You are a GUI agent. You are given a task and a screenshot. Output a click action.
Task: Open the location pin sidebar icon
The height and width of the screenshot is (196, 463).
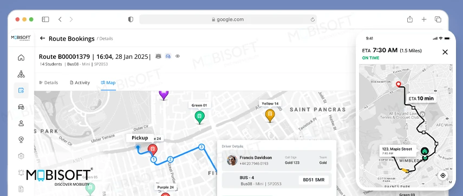21,139
